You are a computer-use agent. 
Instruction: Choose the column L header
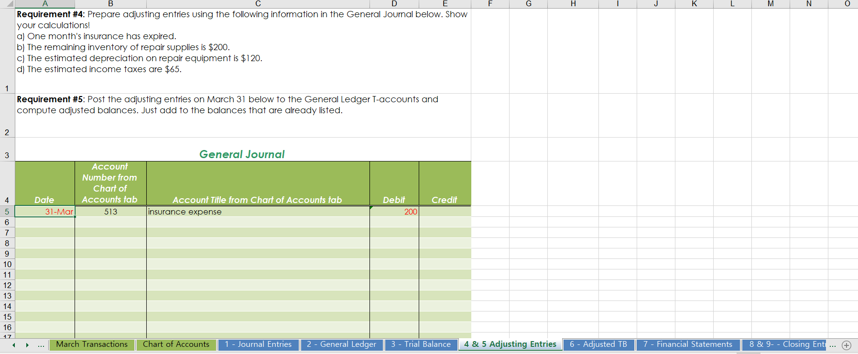tap(732, 4)
